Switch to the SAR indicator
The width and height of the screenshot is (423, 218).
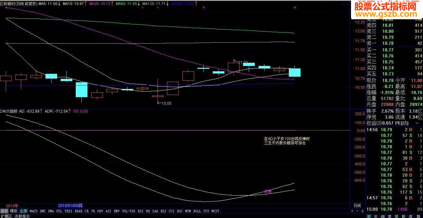click(155, 211)
